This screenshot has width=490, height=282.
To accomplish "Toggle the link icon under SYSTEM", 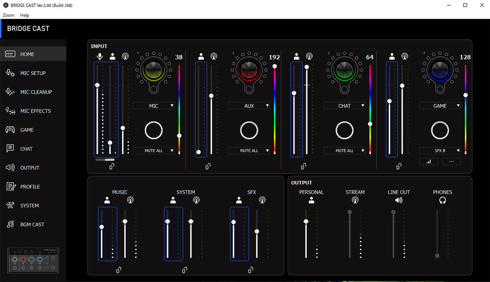I will 185,270.
